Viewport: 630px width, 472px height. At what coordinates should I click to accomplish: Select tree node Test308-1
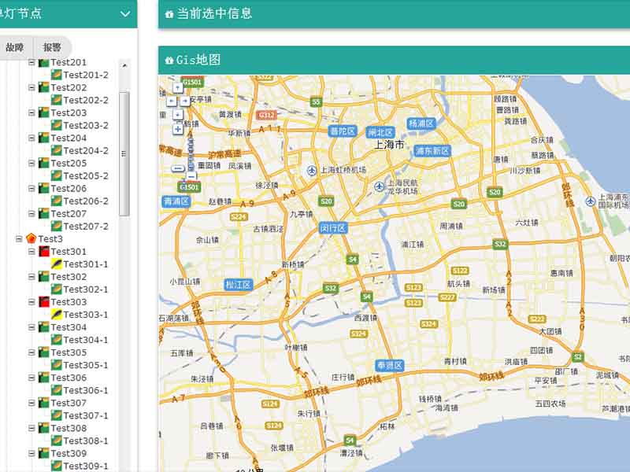pos(86,441)
